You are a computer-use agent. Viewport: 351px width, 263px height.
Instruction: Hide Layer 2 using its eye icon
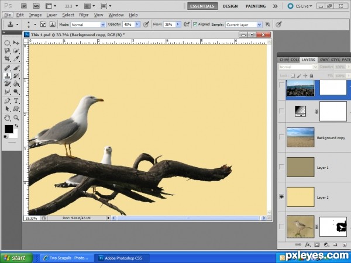281,197
